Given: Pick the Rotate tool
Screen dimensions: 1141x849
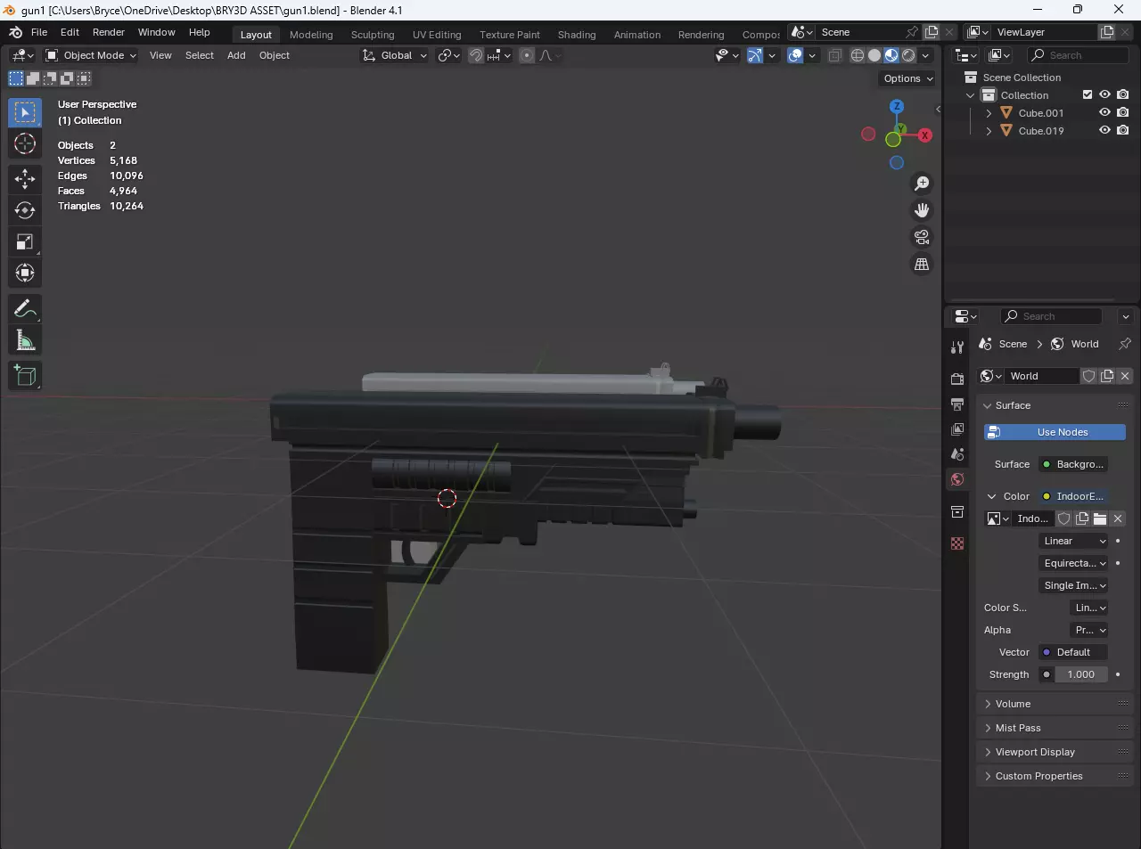Looking at the screenshot, I should click(25, 210).
